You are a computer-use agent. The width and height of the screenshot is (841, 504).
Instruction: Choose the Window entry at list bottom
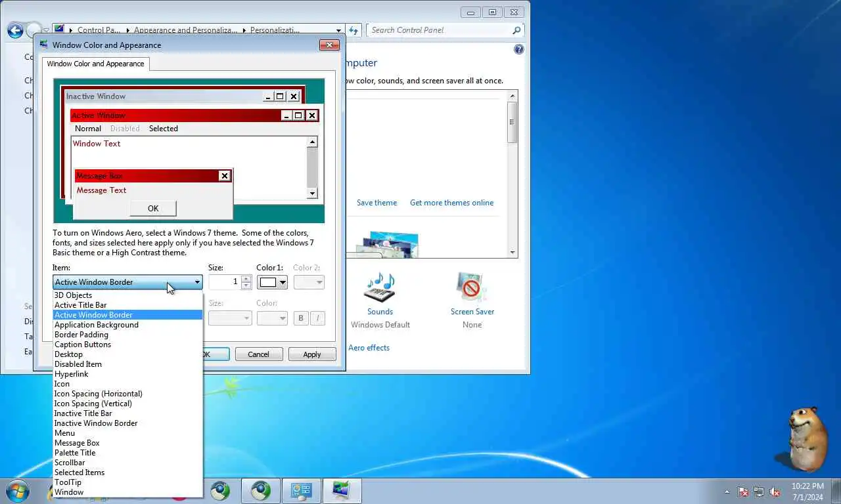click(x=127, y=492)
